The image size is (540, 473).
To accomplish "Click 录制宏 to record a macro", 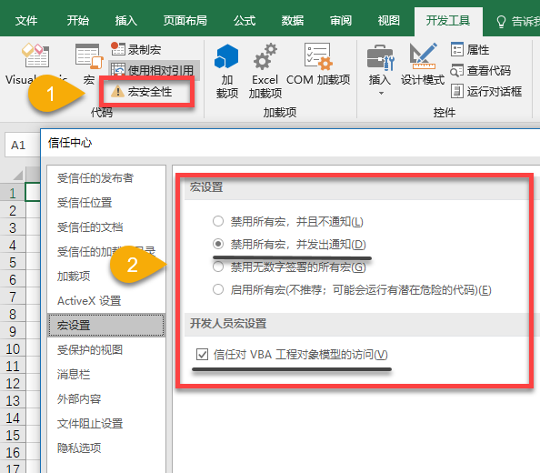I will click(x=136, y=50).
